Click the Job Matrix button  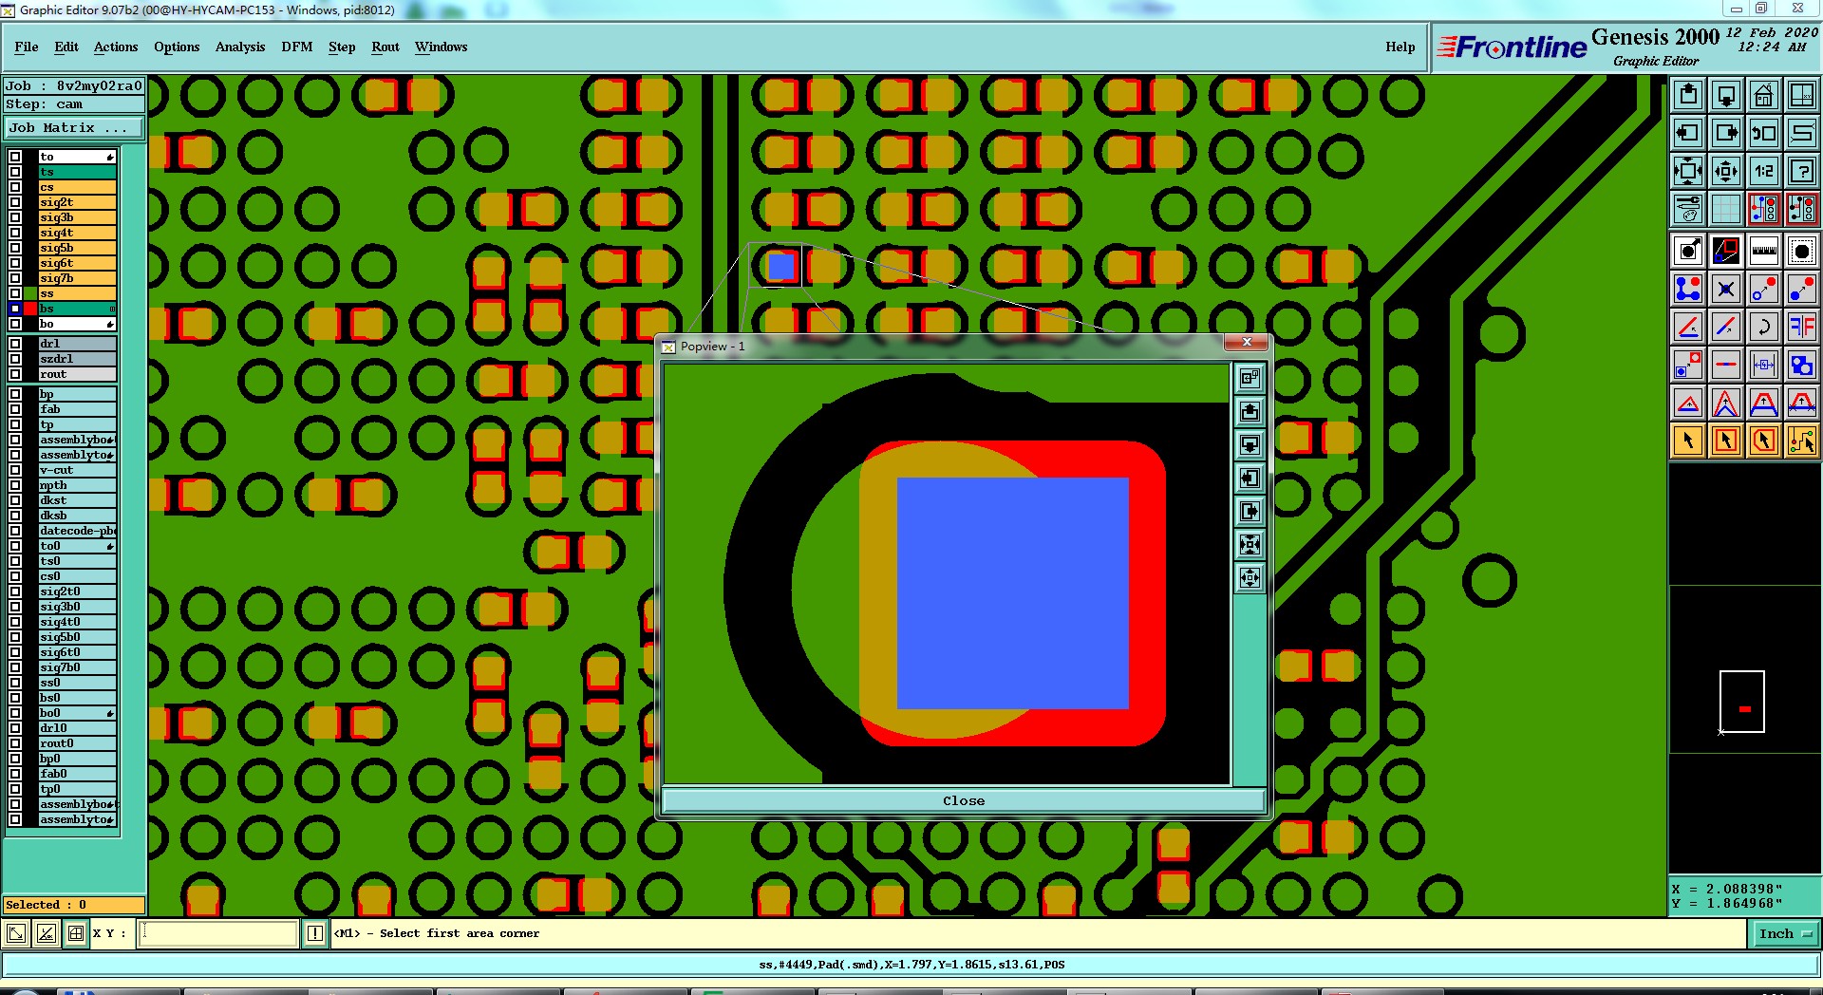74,127
